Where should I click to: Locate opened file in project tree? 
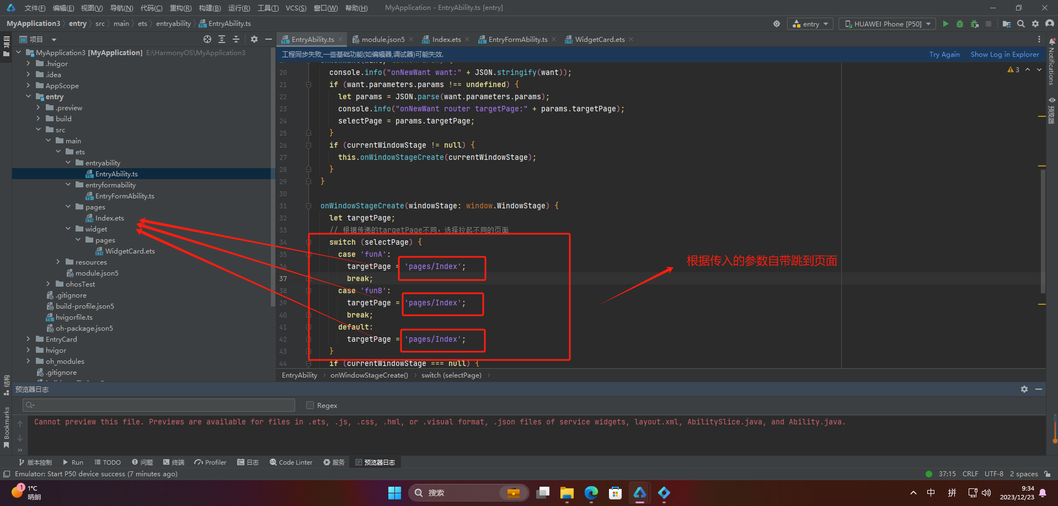click(207, 39)
